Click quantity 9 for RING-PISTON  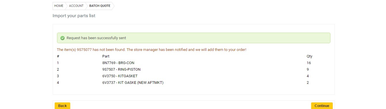[x=308, y=70]
